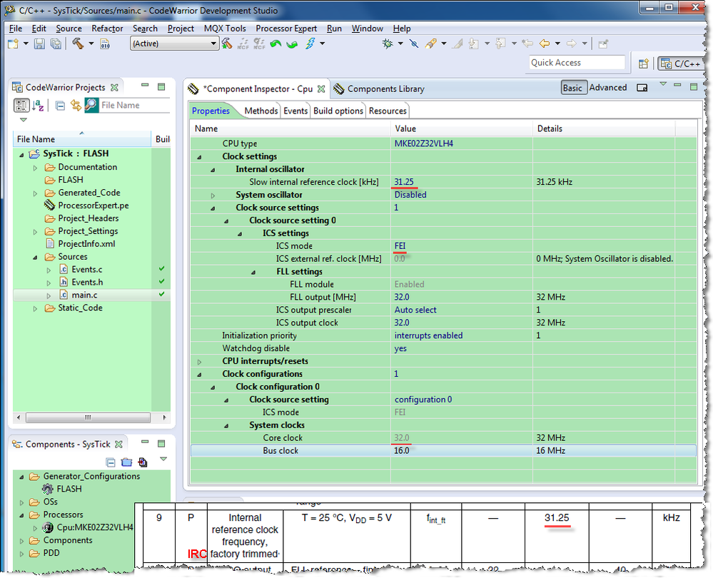Screen dimensions: 713x578
Task: Click the Build hammer icon
Action: click(78, 44)
